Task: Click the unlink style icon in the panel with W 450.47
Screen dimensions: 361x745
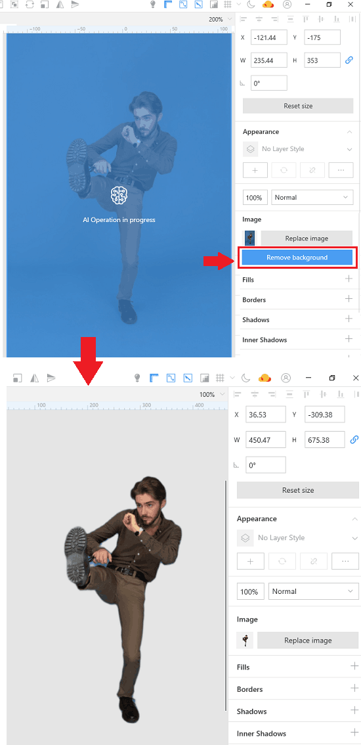Action: [314, 560]
